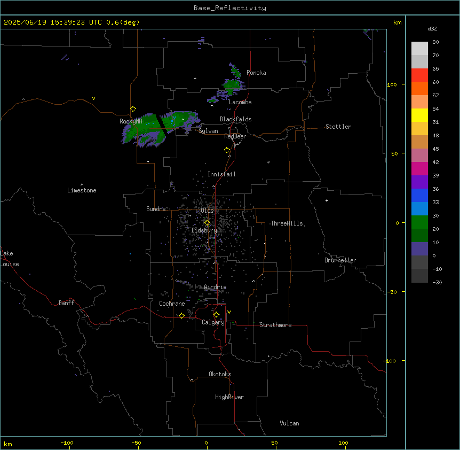Click the Lake Louise label
Image resolution: width=460 pixels, height=450 pixels.
[10, 259]
